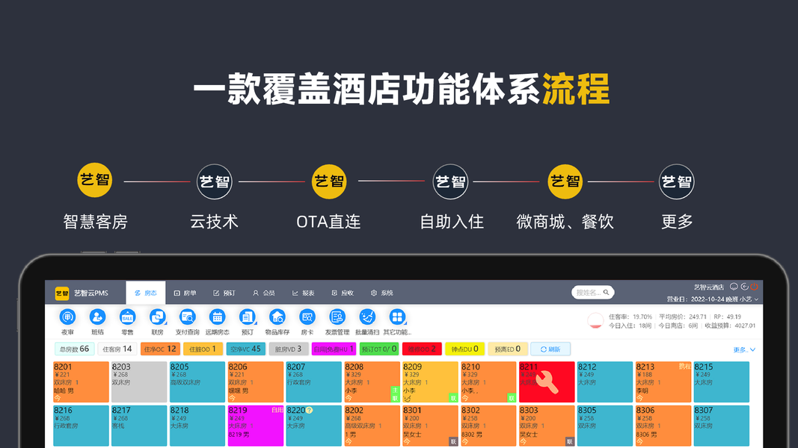The height and width of the screenshot is (448, 798).
Task: Toggle the 钟点DU 0 filter
Action: (464, 349)
